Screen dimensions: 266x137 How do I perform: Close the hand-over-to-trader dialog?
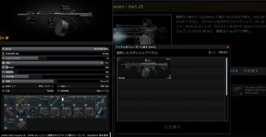(228, 47)
